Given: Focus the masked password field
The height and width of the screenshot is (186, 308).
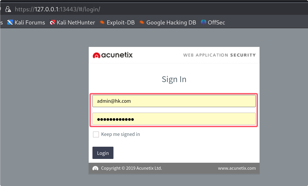Looking at the screenshot, I should click(174, 119).
